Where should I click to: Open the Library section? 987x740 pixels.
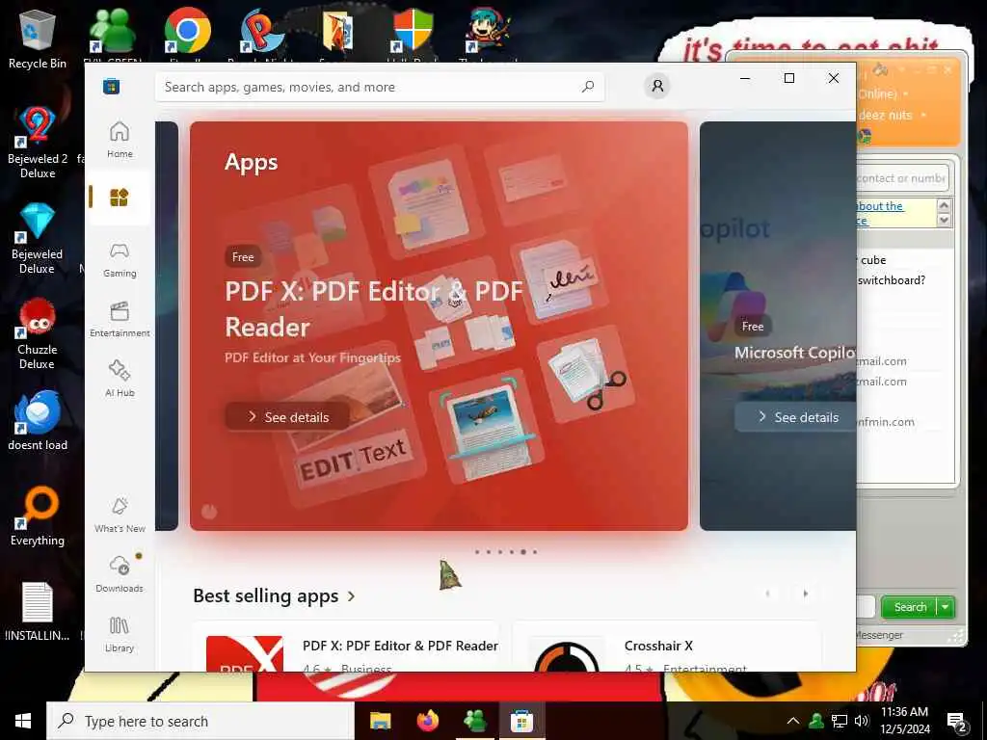(x=120, y=634)
